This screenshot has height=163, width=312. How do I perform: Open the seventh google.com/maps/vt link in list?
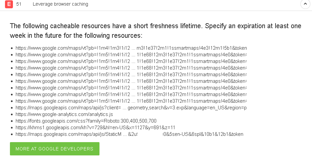coord(131,88)
